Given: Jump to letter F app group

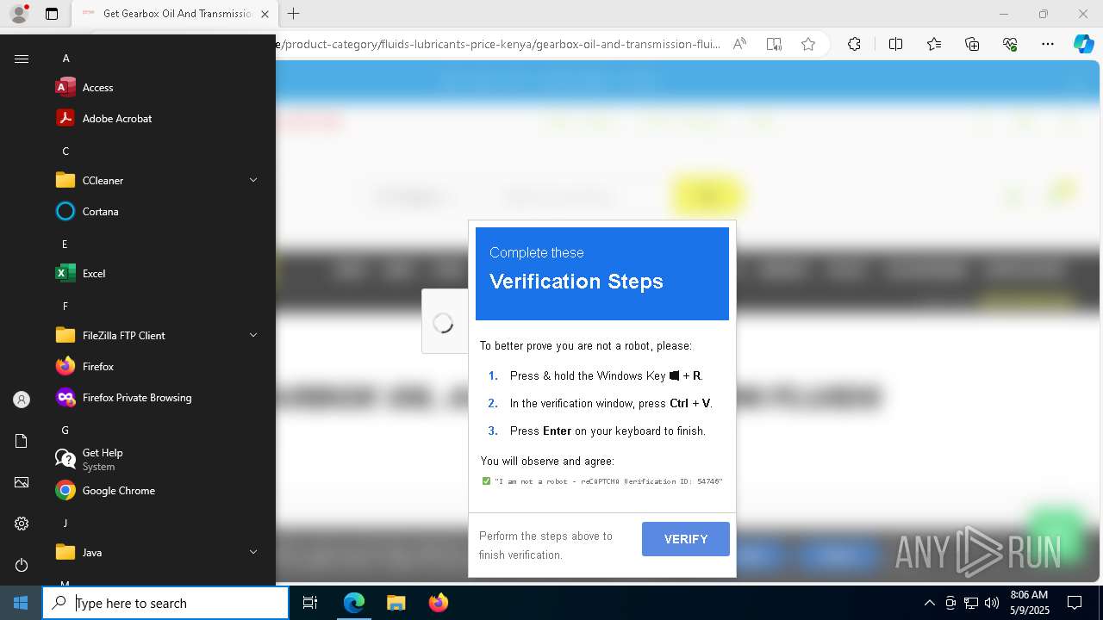Looking at the screenshot, I should point(65,307).
